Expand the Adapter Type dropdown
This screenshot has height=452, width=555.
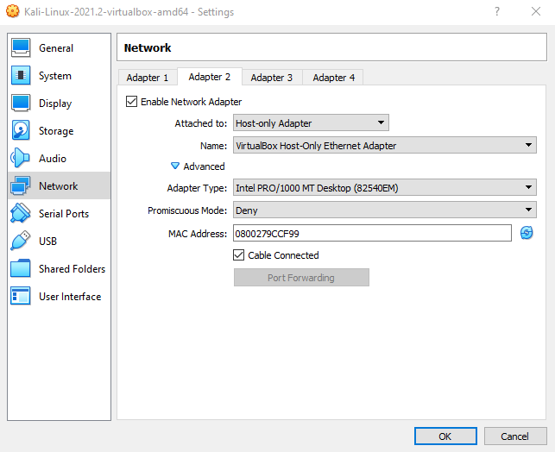tap(385, 188)
